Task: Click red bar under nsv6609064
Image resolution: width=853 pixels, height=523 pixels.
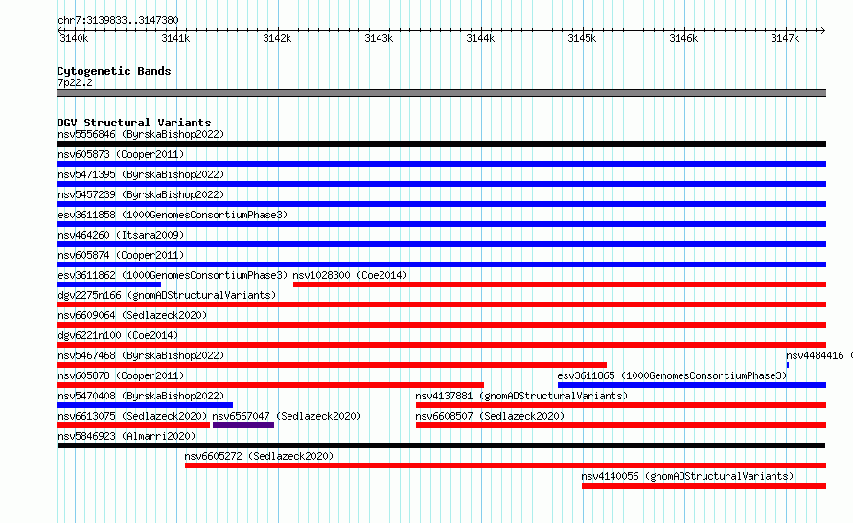Action: [x=441, y=325]
